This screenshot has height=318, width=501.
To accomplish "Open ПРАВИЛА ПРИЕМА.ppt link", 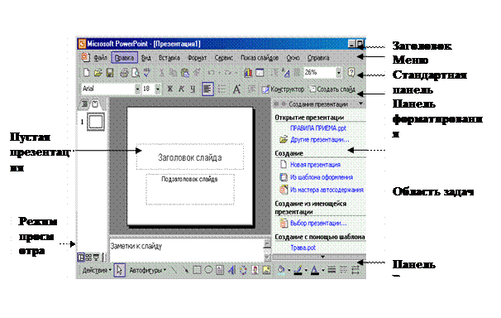I will pyautogui.click(x=318, y=128).
